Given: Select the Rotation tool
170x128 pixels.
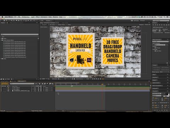Looking at the screenshot, I should (9, 21).
